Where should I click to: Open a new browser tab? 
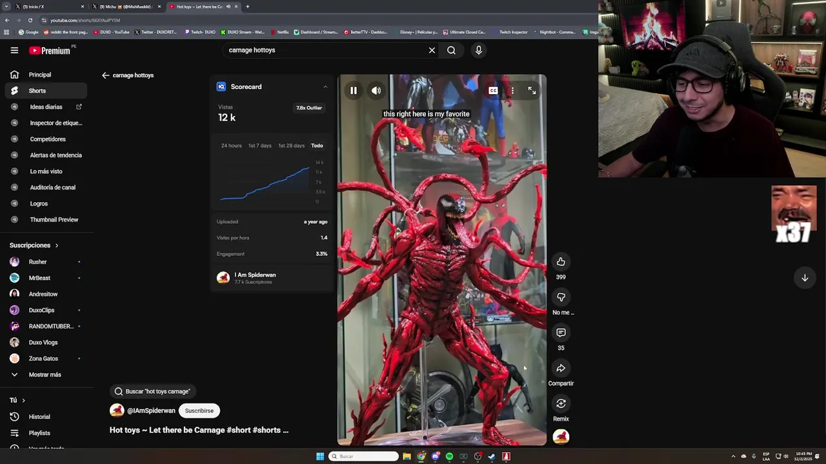pos(247,6)
